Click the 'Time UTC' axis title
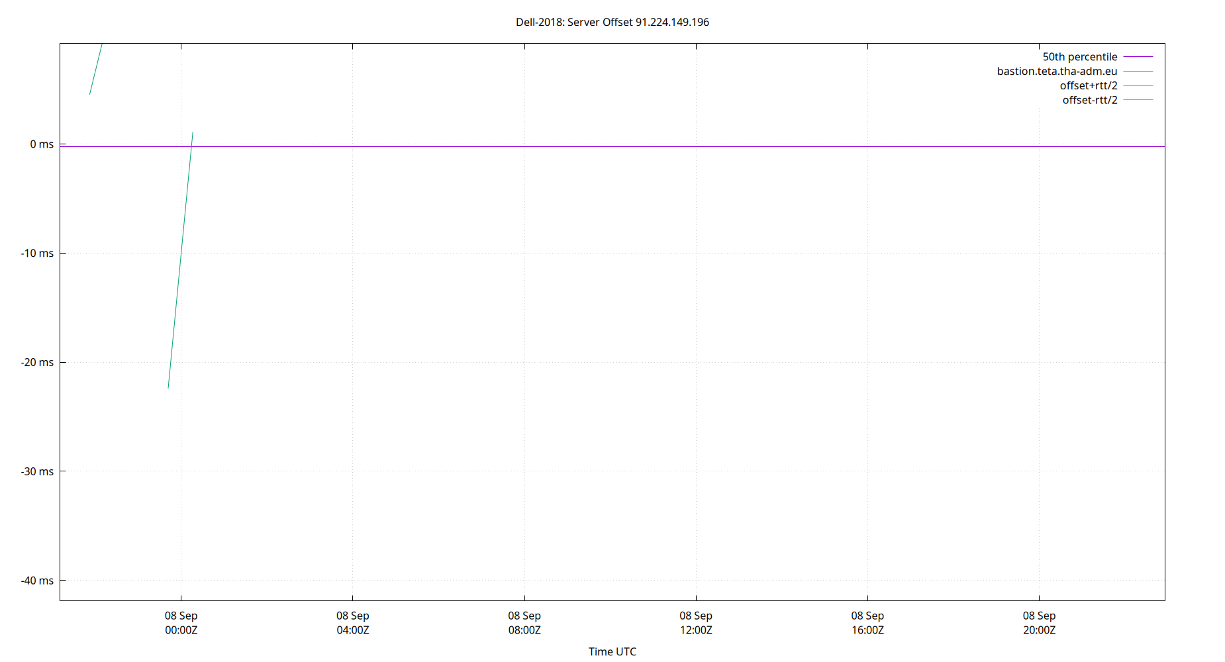 tap(612, 651)
